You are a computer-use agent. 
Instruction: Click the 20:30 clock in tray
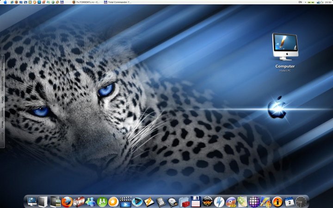pos(328,2)
